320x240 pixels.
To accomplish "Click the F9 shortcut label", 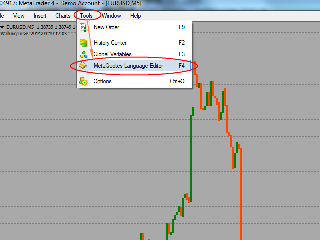I will (x=182, y=27).
